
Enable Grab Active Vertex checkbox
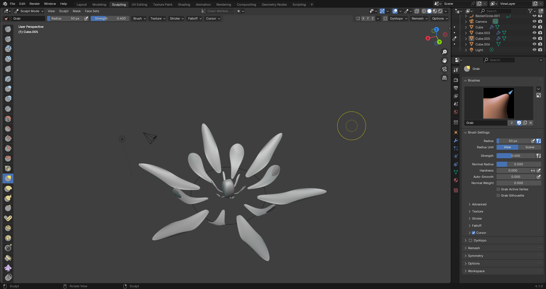[498, 189]
